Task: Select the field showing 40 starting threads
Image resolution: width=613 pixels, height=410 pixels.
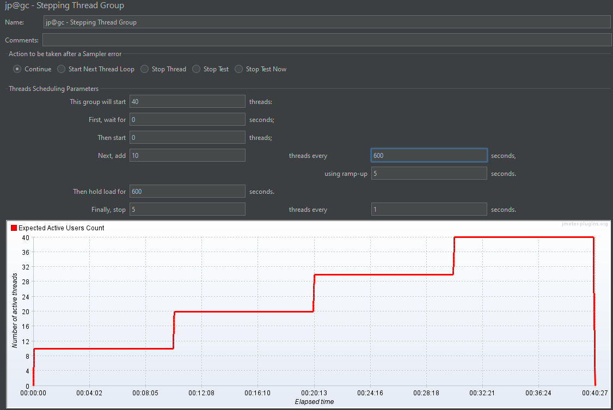Action: (x=187, y=101)
